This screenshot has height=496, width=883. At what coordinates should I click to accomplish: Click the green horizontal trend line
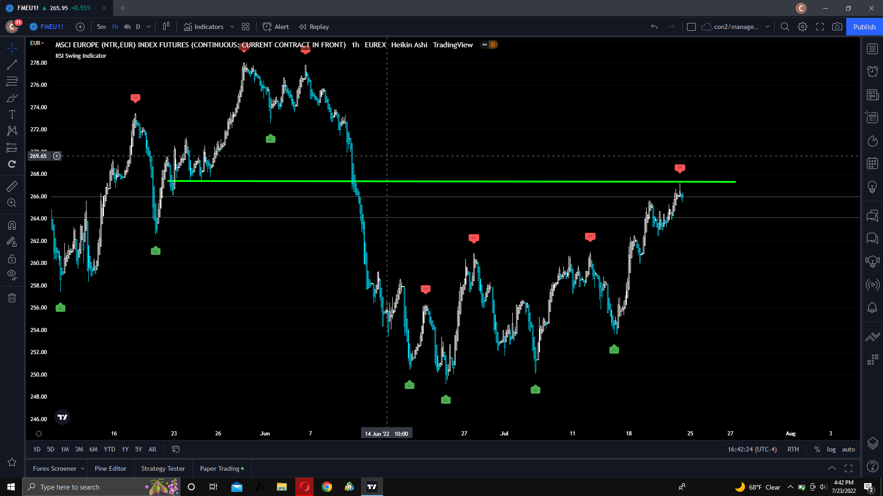pos(460,181)
